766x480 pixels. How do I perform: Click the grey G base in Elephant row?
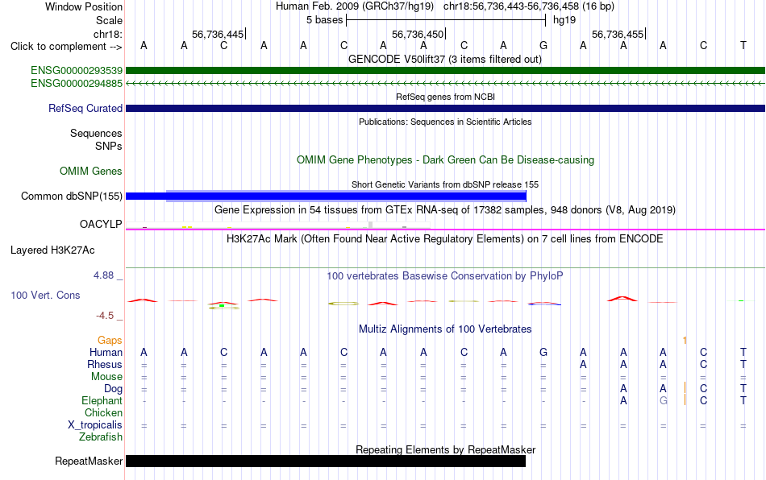(663, 401)
